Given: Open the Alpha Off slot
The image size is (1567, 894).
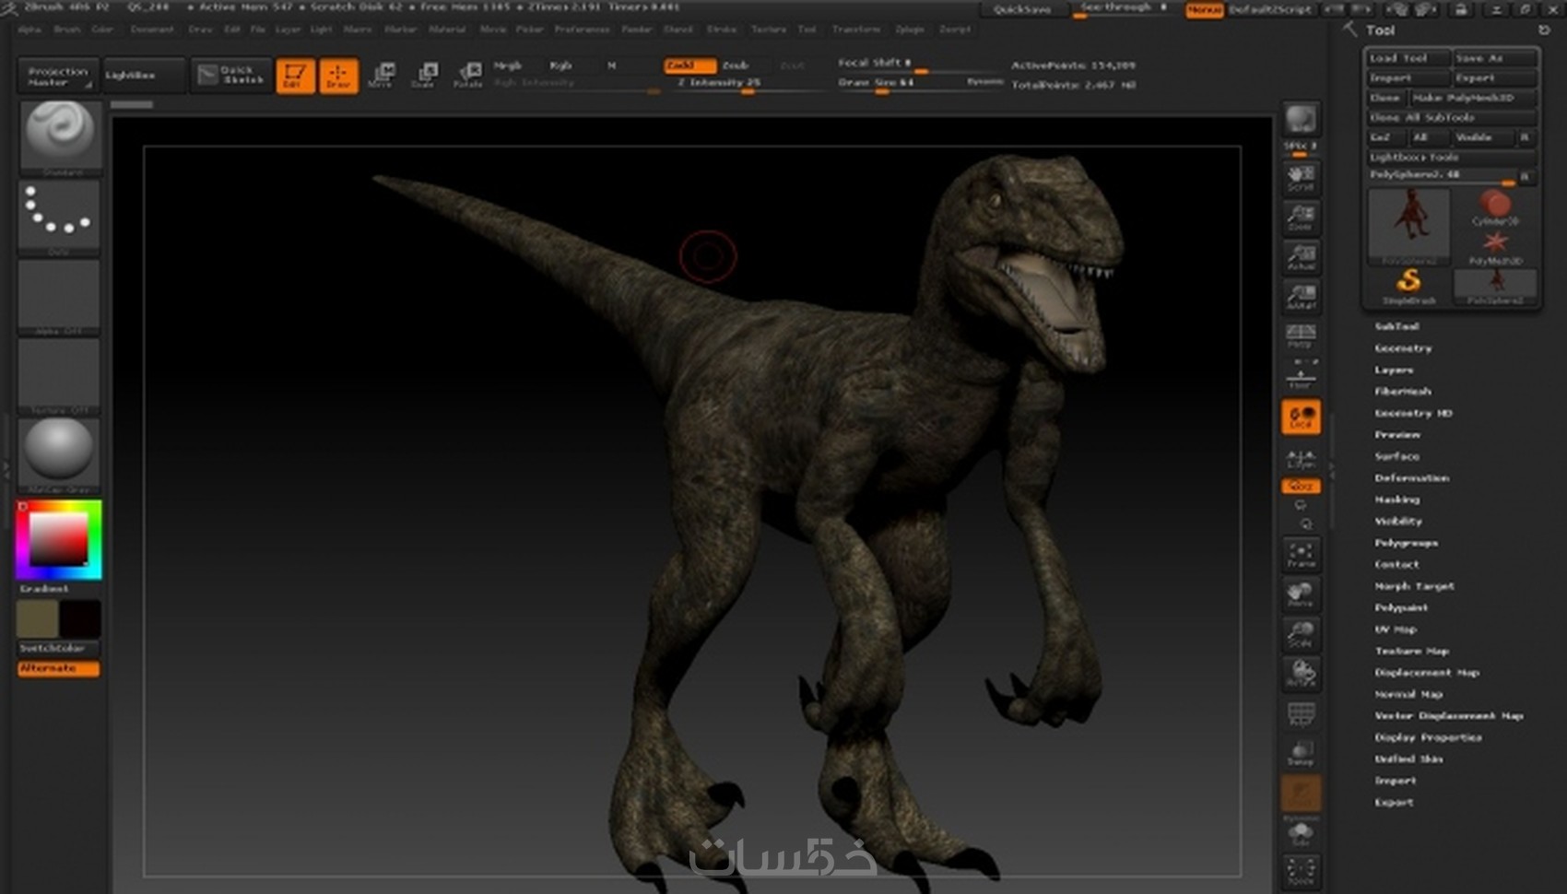Looking at the screenshot, I should point(59,297).
